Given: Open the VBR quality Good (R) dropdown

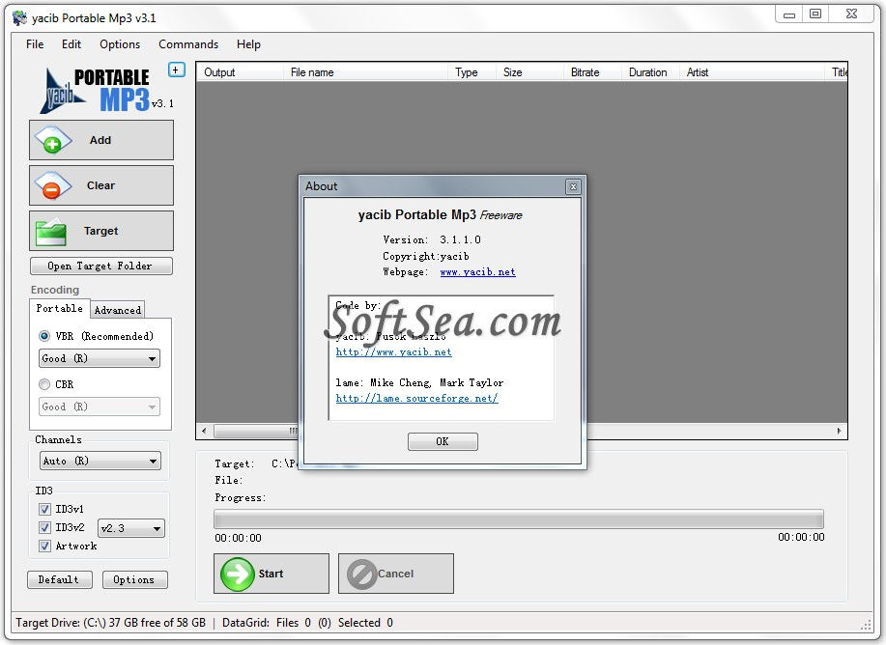Looking at the screenshot, I should point(100,358).
